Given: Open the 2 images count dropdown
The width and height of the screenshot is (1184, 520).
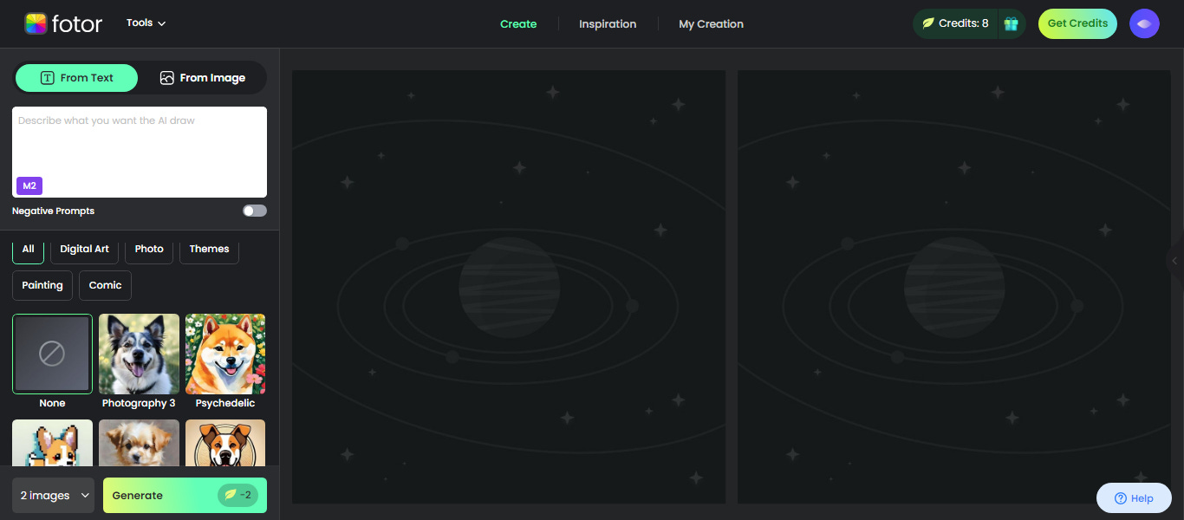Looking at the screenshot, I should [x=53, y=496].
